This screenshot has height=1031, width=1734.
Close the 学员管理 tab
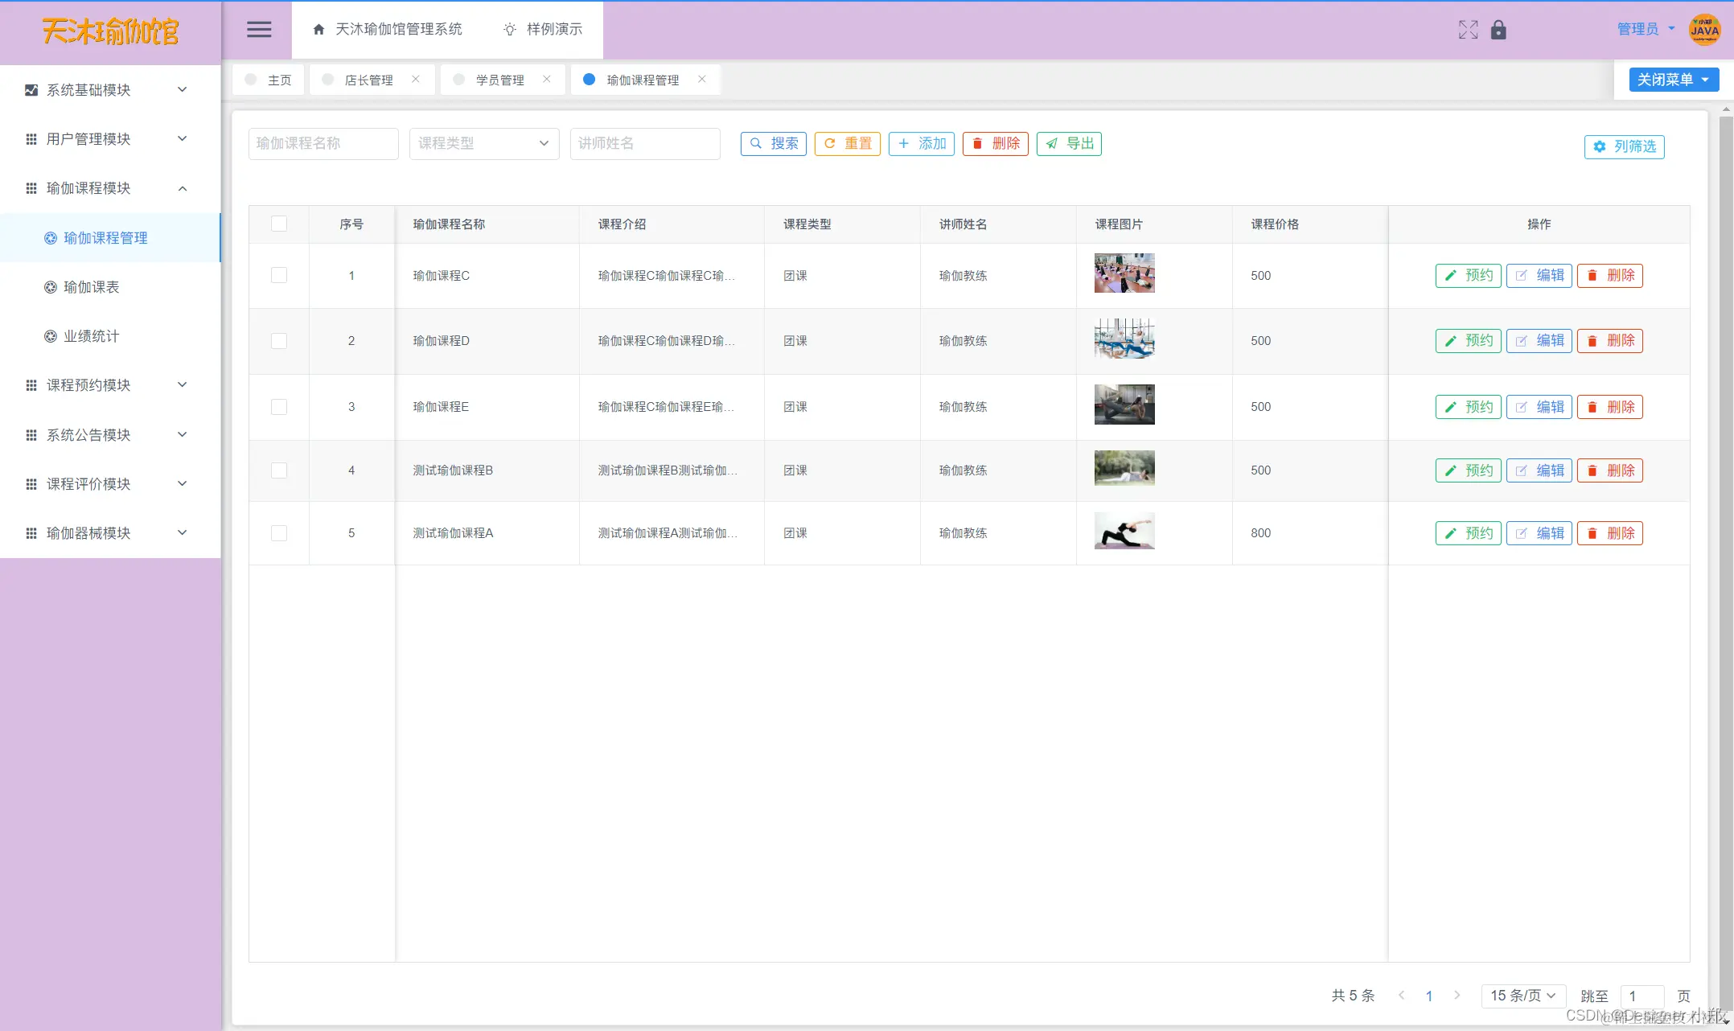(x=547, y=79)
